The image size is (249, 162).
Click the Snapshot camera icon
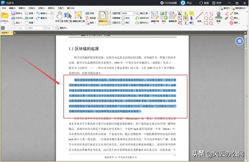click(x=87, y=13)
